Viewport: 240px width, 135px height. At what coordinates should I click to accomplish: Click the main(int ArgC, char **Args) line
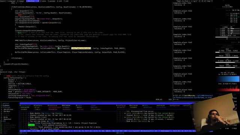pyautogui.click(x=12, y=72)
